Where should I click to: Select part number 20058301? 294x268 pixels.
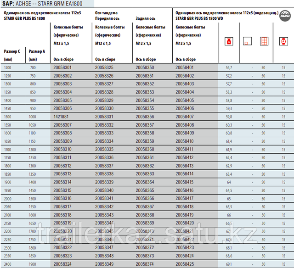coord(62,67)
